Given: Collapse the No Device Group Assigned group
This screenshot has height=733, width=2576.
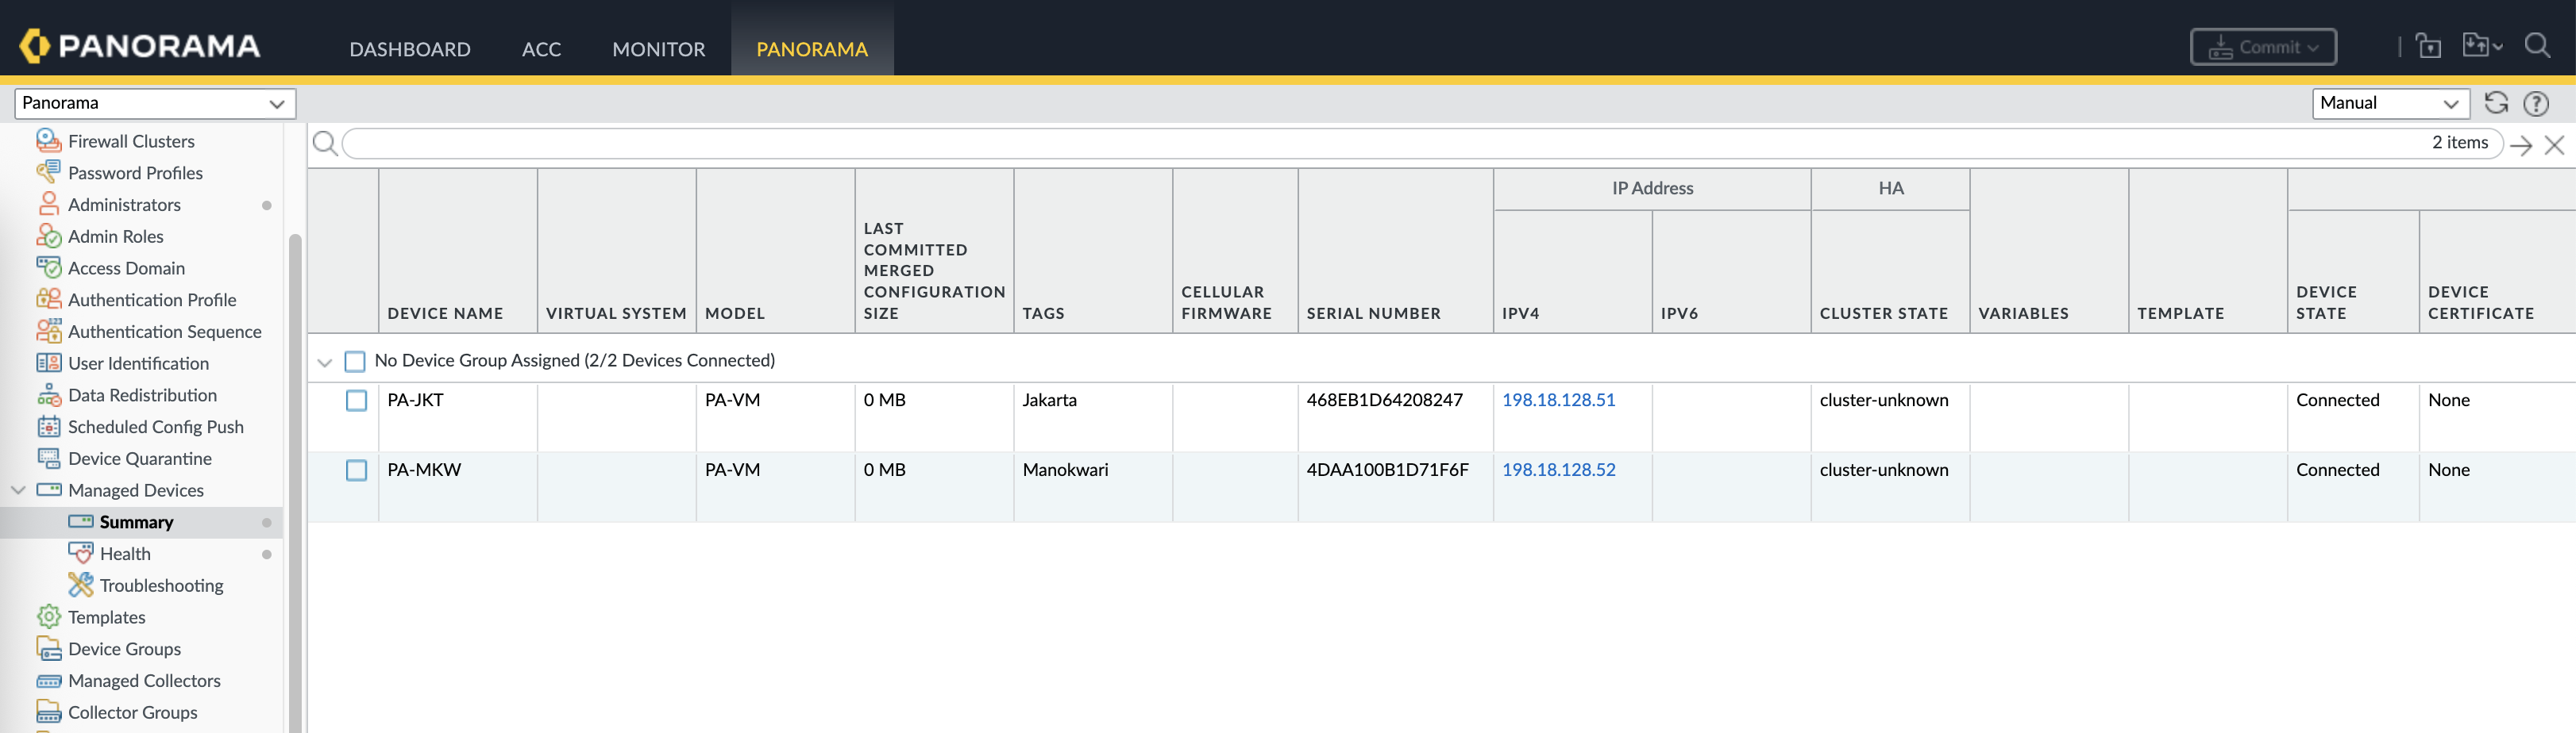Looking at the screenshot, I should click(x=324, y=362).
